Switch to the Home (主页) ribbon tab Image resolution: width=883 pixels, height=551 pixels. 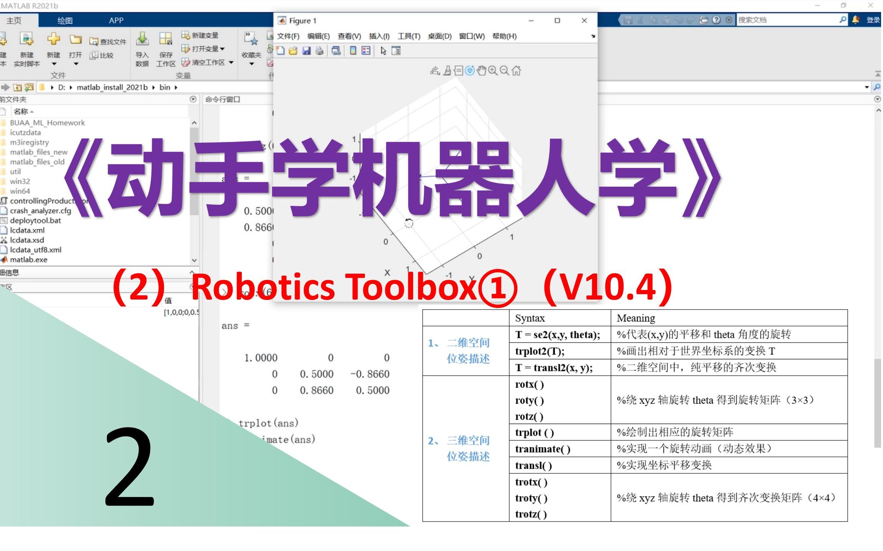14,21
